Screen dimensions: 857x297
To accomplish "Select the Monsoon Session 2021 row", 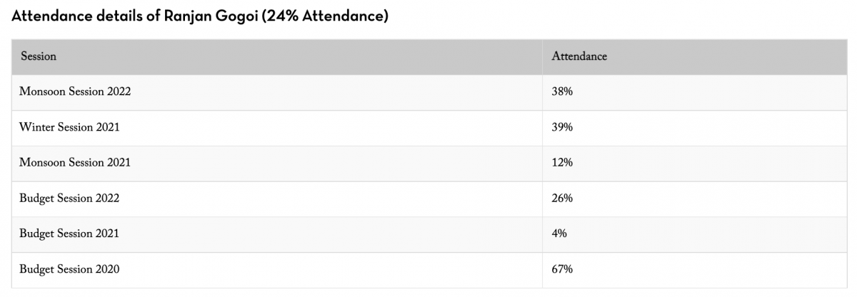I will click(x=75, y=163).
